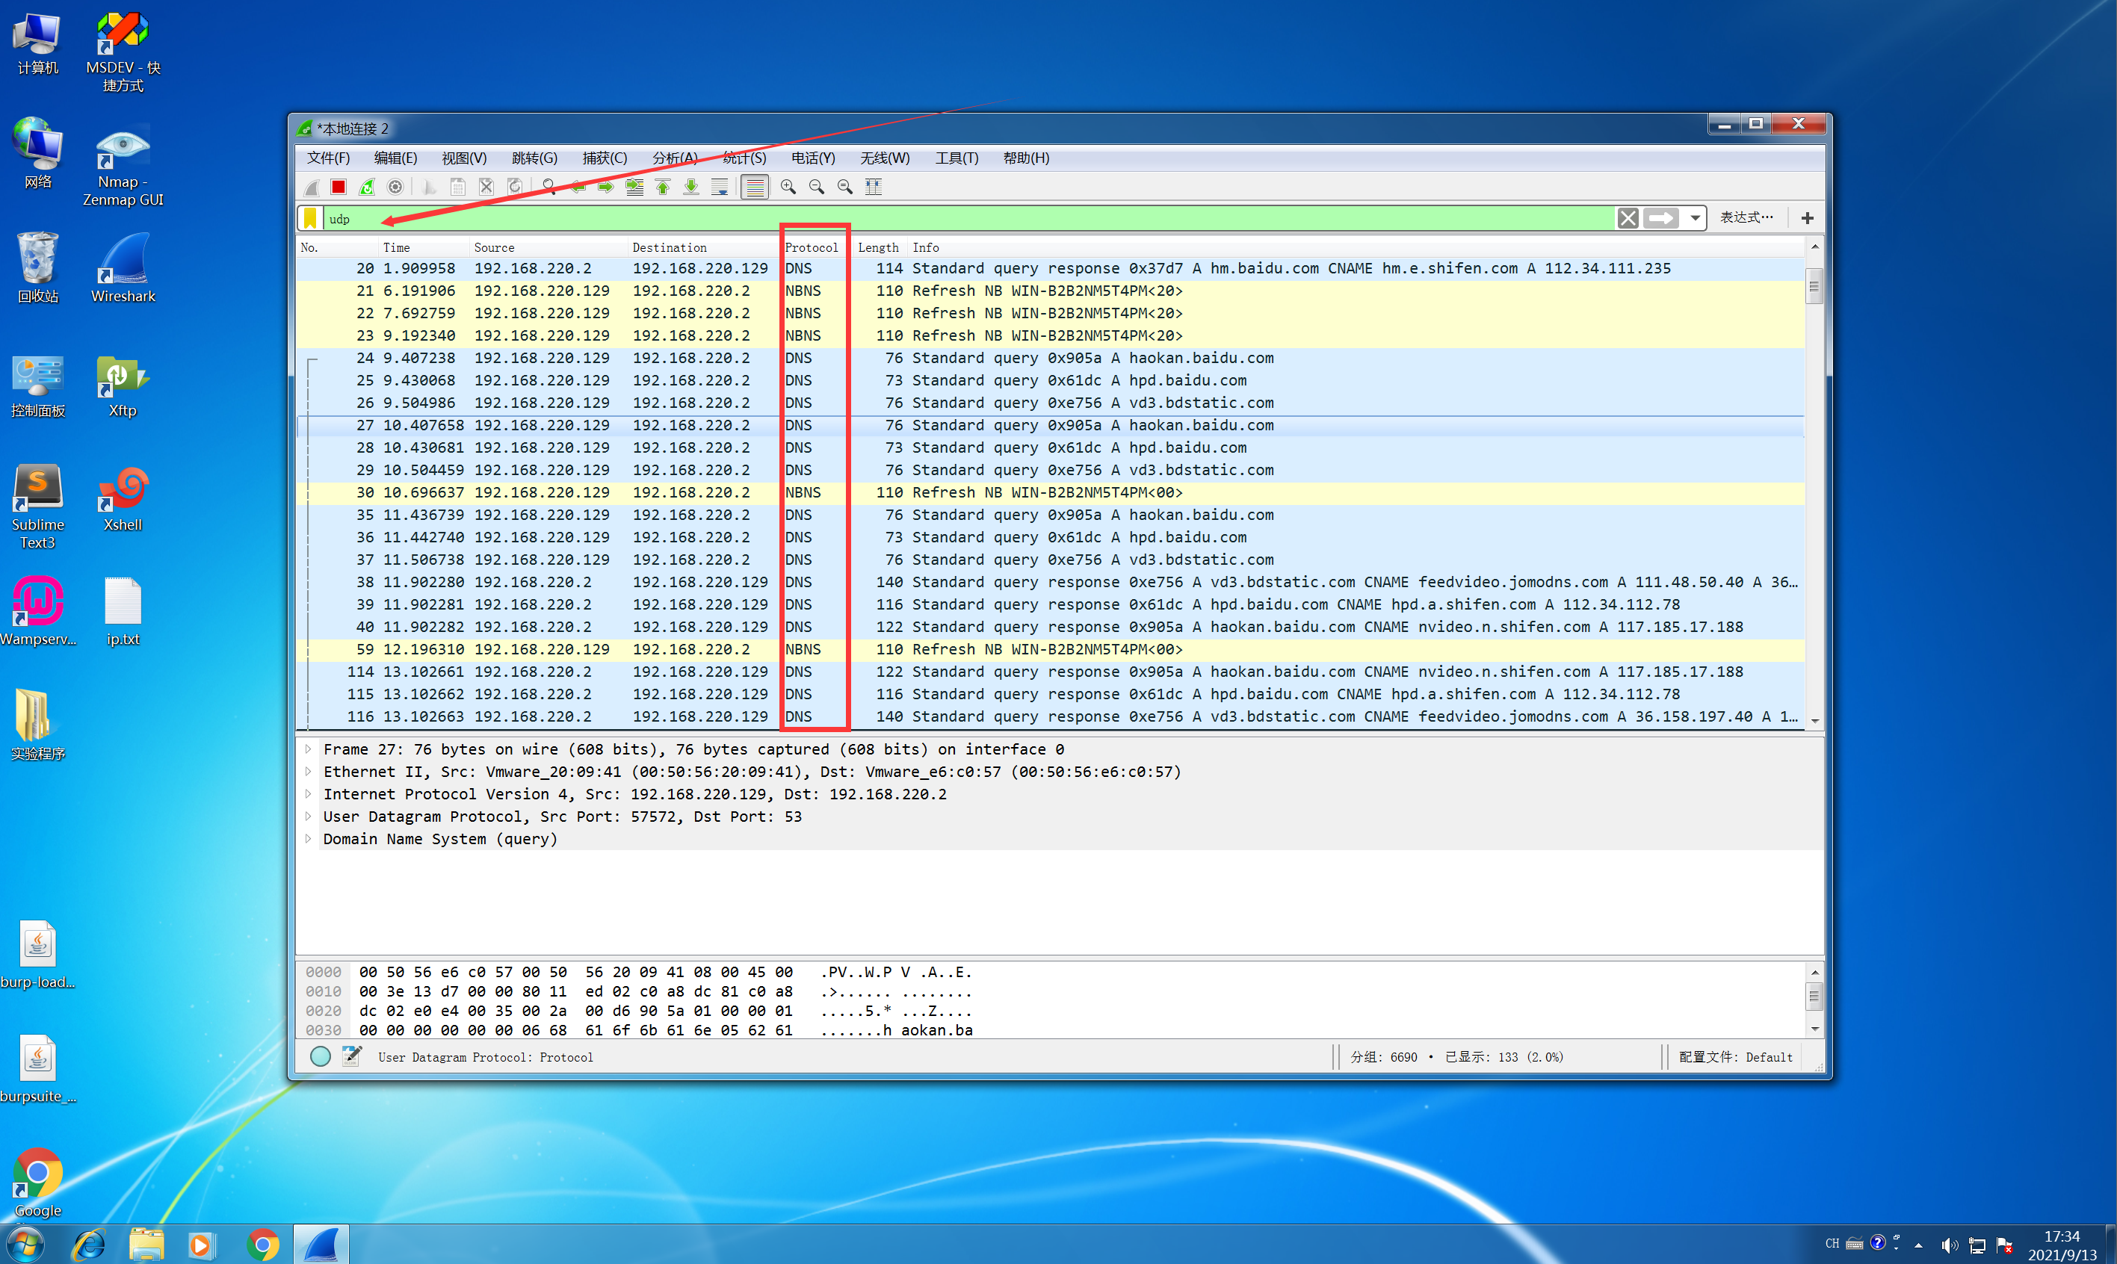The width and height of the screenshot is (2117, 1264).
Task: Open the find packet magnifier tool
Action: [548, 188]
